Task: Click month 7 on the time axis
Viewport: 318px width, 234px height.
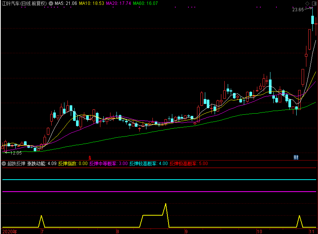Action: tap(42, 232)
